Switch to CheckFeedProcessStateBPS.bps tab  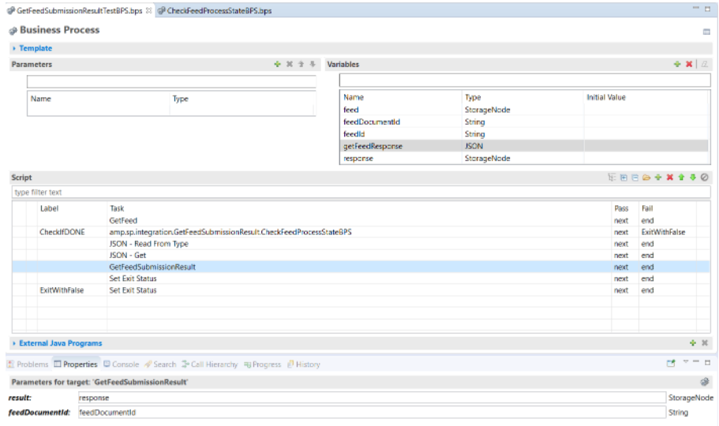coord(219,10)
